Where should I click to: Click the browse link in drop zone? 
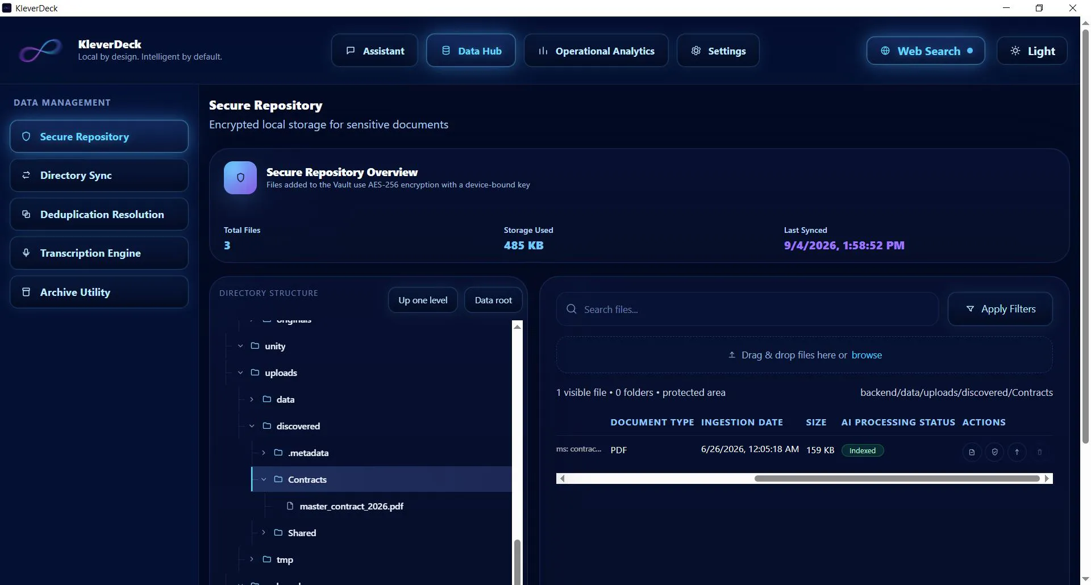pos(867,355)
